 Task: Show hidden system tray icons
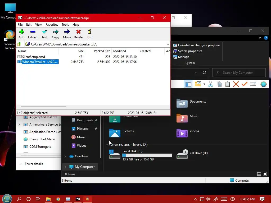click(195, 199)
